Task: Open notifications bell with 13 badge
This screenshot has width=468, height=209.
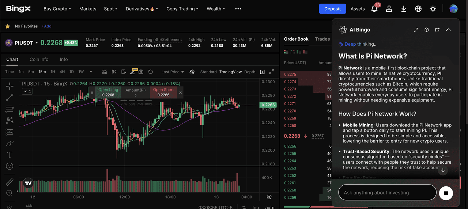Action: pyautogui.click(x=374, y=9)
